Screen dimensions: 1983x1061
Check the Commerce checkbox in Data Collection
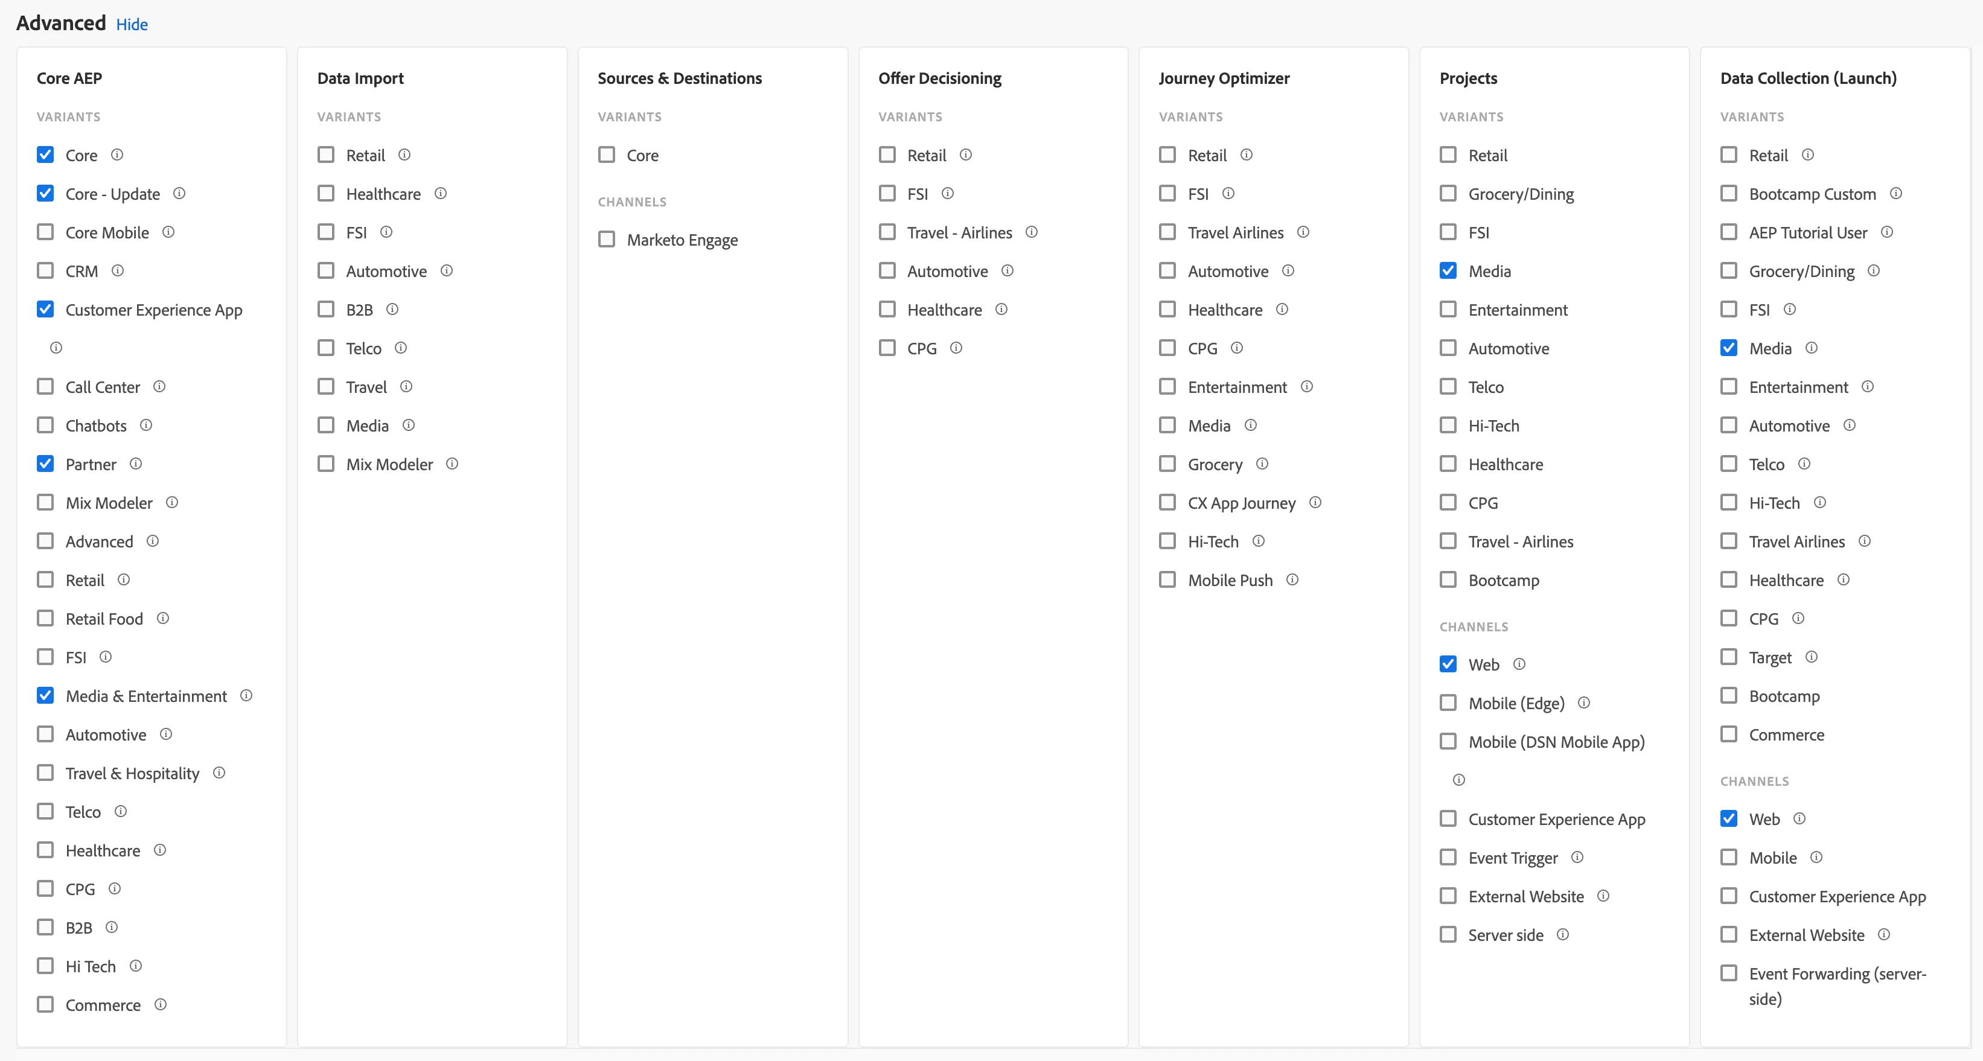[1729, 734]
